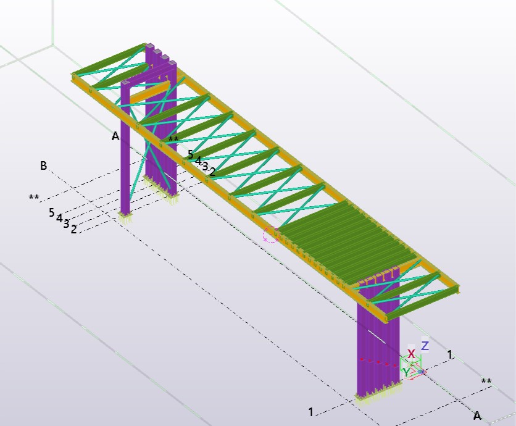Click the green Y axis label
The image size is (516, 426).
406,371
